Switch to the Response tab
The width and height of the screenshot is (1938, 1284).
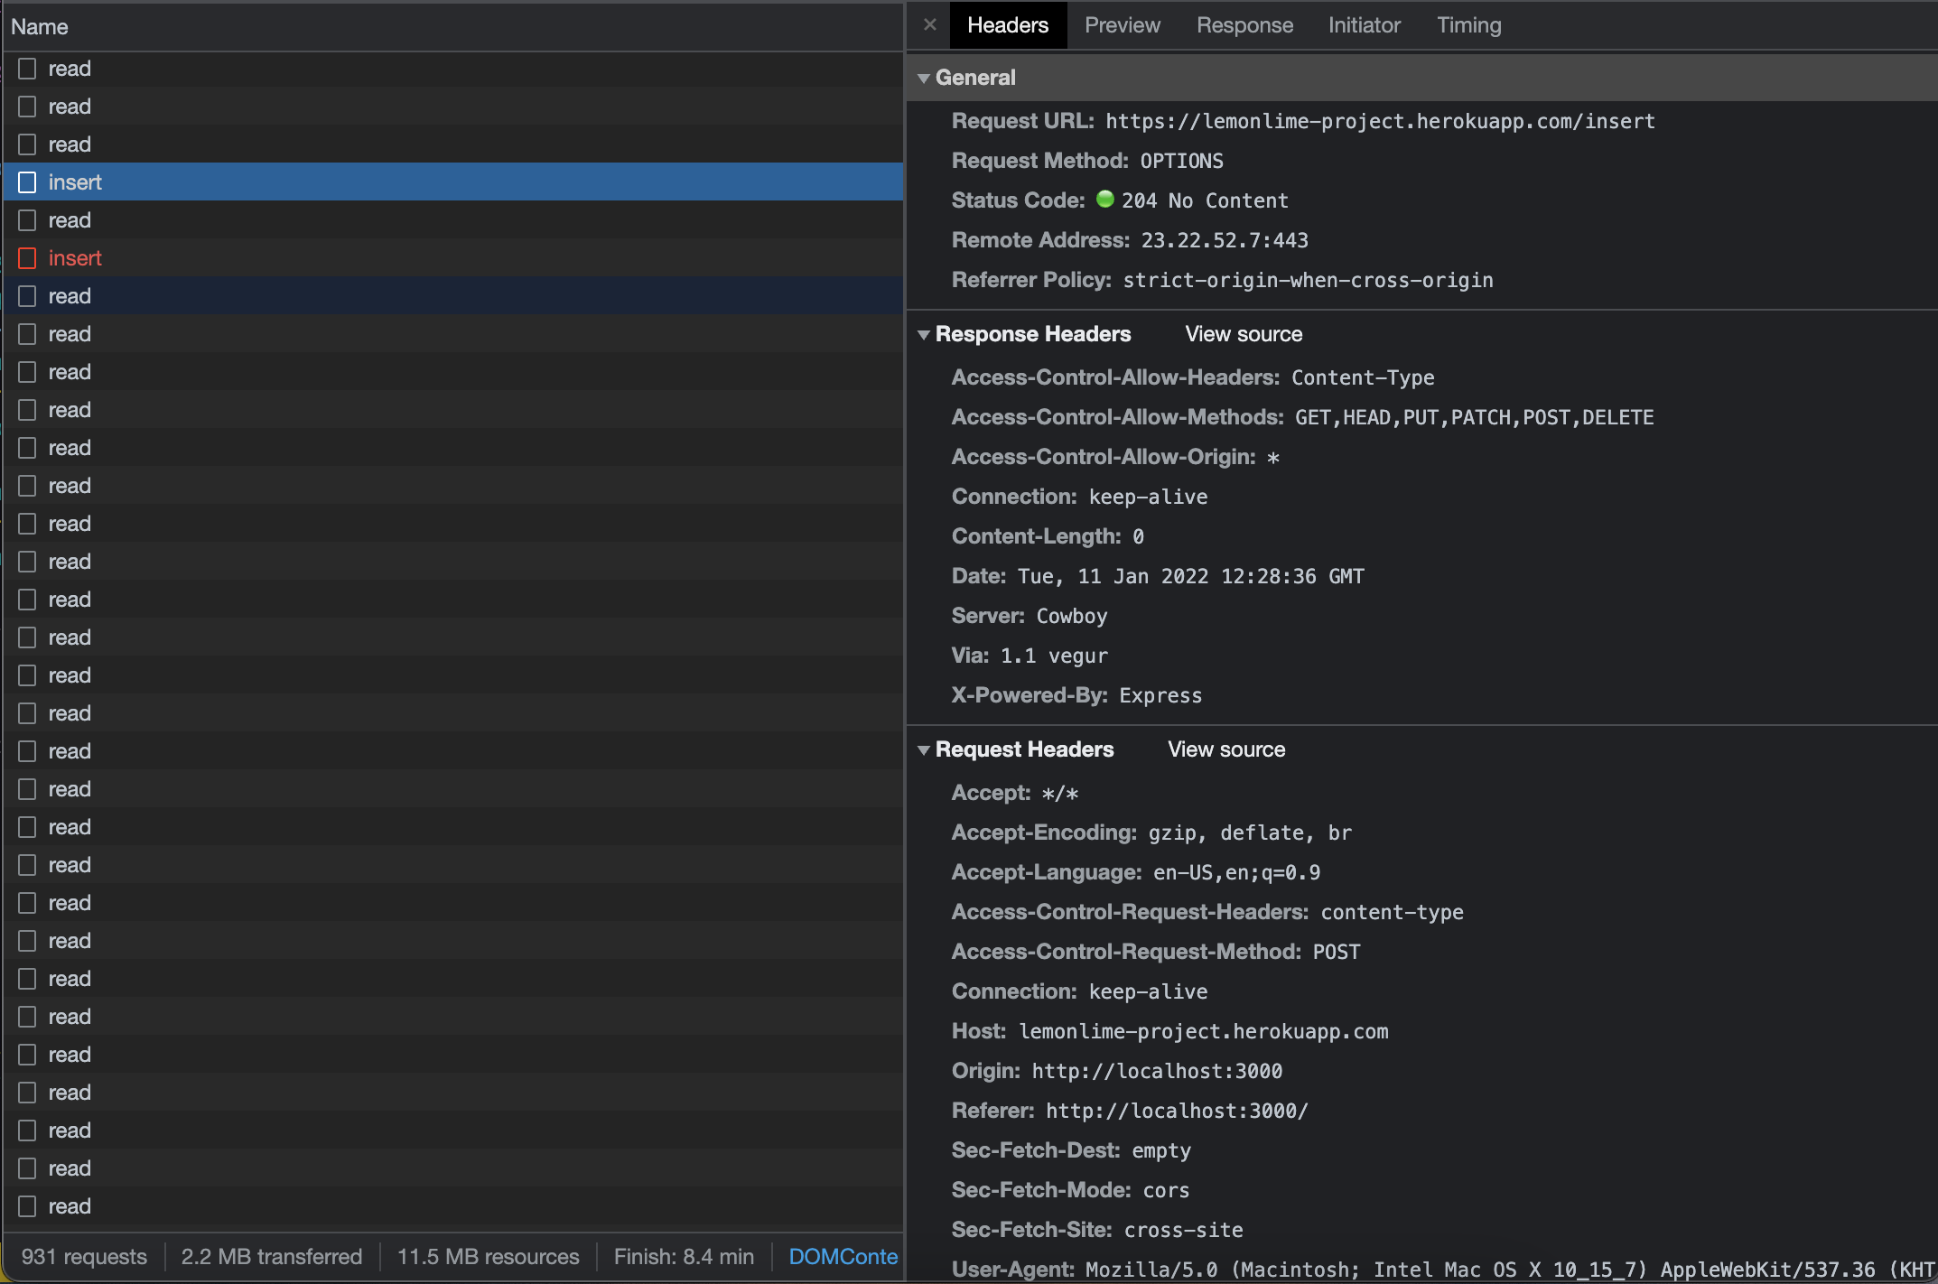(x=1244, y=25)
